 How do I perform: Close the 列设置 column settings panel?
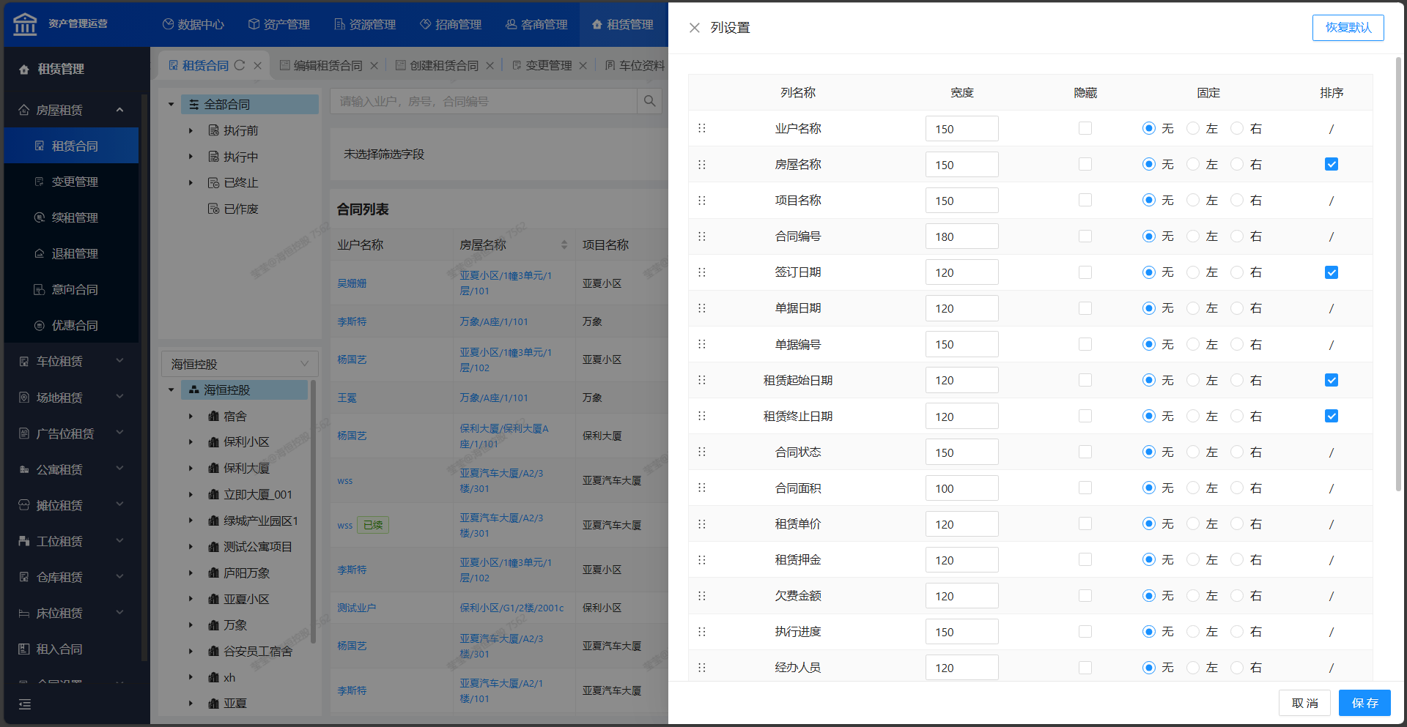[694, 28]
